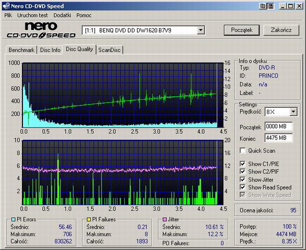
Task: Click the Koniec 4475 MB input field
Action: (x=279, y=138)
